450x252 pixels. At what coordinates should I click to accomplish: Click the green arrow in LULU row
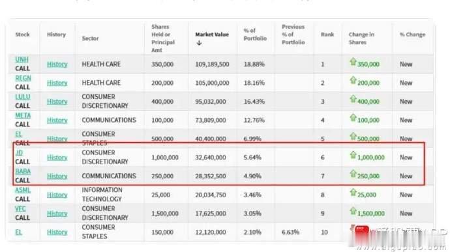[x=353, y=99]
